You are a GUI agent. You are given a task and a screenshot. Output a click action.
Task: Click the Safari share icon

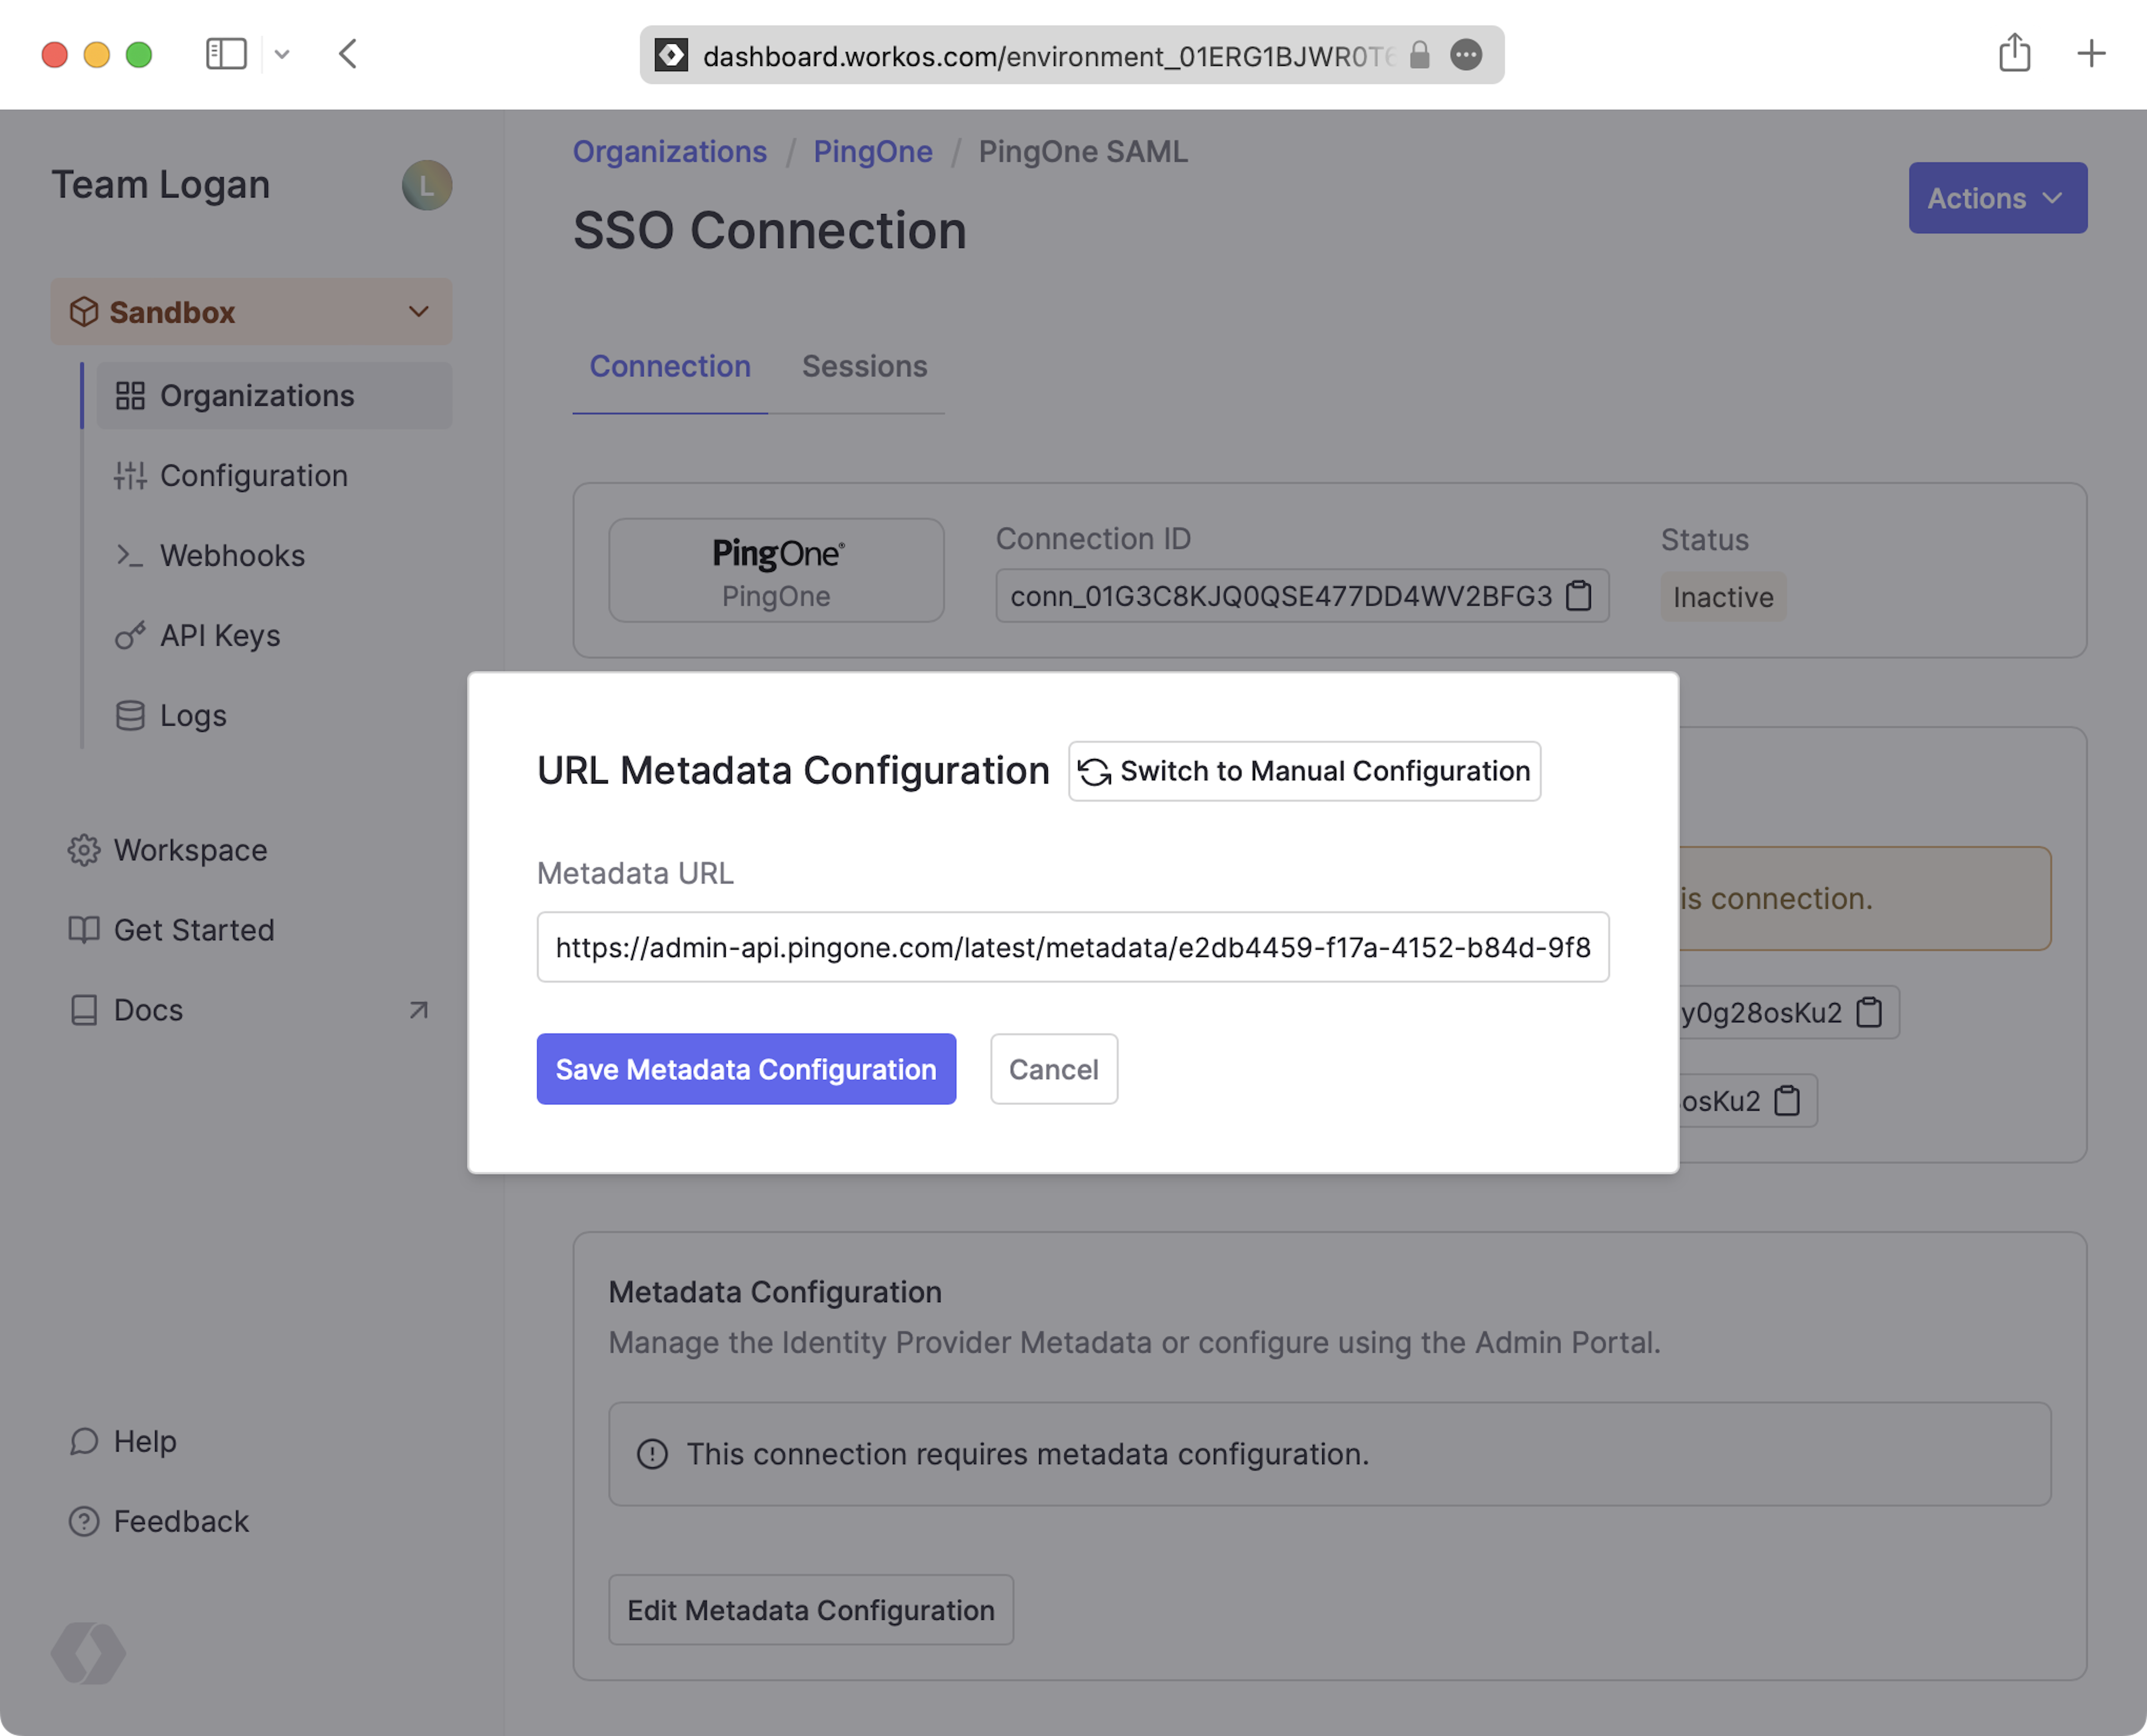pyautogui.click(x=2014, y=54)
